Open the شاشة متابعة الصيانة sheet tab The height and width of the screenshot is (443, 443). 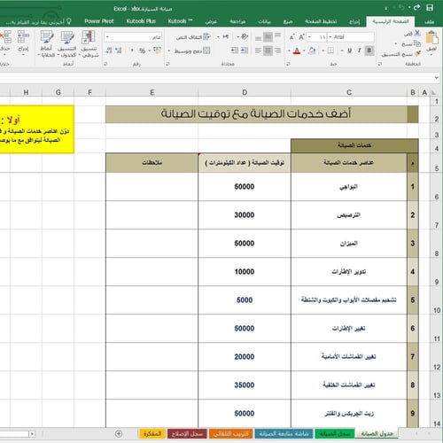tap(284, 433)
